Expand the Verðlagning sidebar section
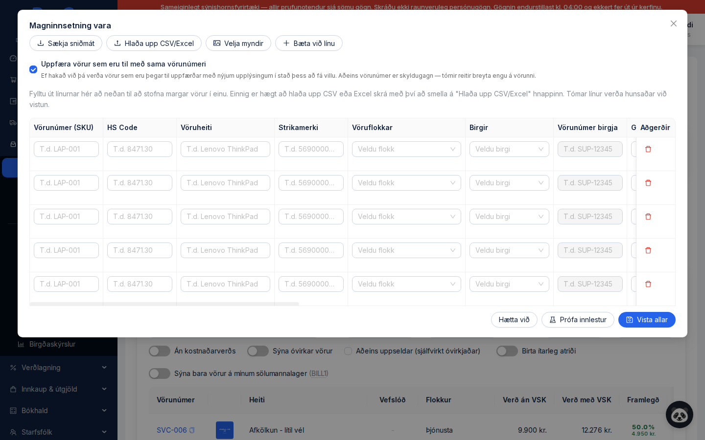The height and width of the screenshot is (440, 705). pyautogui.click(x=59, y=368)
